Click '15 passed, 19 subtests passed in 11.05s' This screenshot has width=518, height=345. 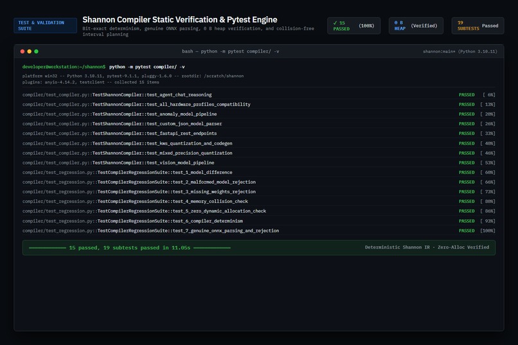coord(130,248)
